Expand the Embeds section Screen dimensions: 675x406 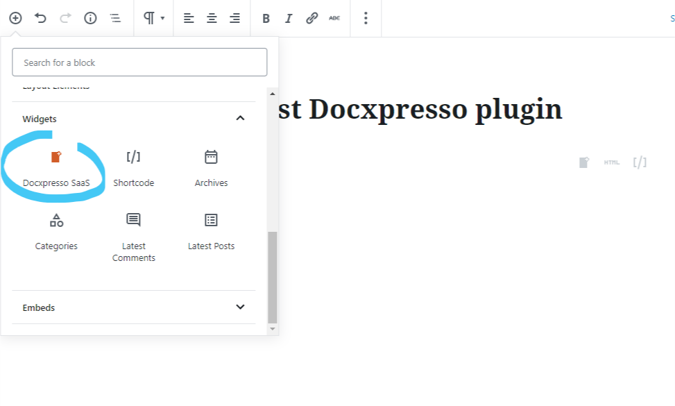(134, 307)
